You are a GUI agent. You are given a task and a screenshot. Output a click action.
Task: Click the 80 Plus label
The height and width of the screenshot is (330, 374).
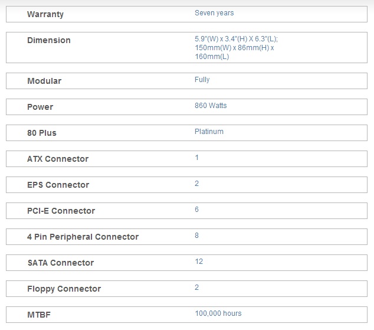coord(42,133)
